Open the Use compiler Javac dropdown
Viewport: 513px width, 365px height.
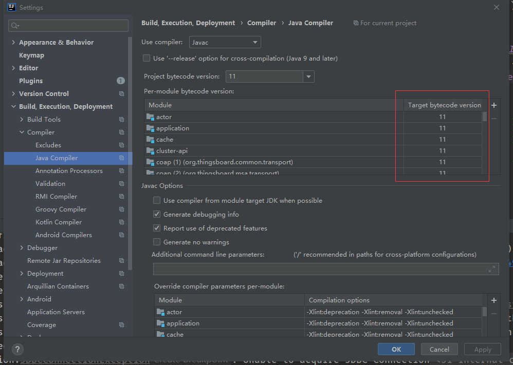click(225, 42)
